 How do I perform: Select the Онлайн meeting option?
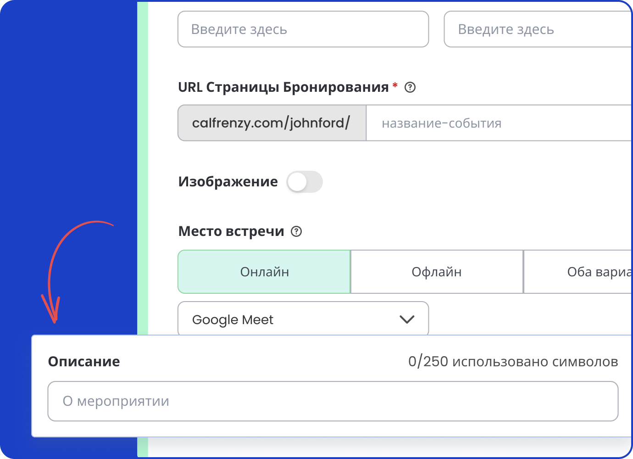coord(264,272)
